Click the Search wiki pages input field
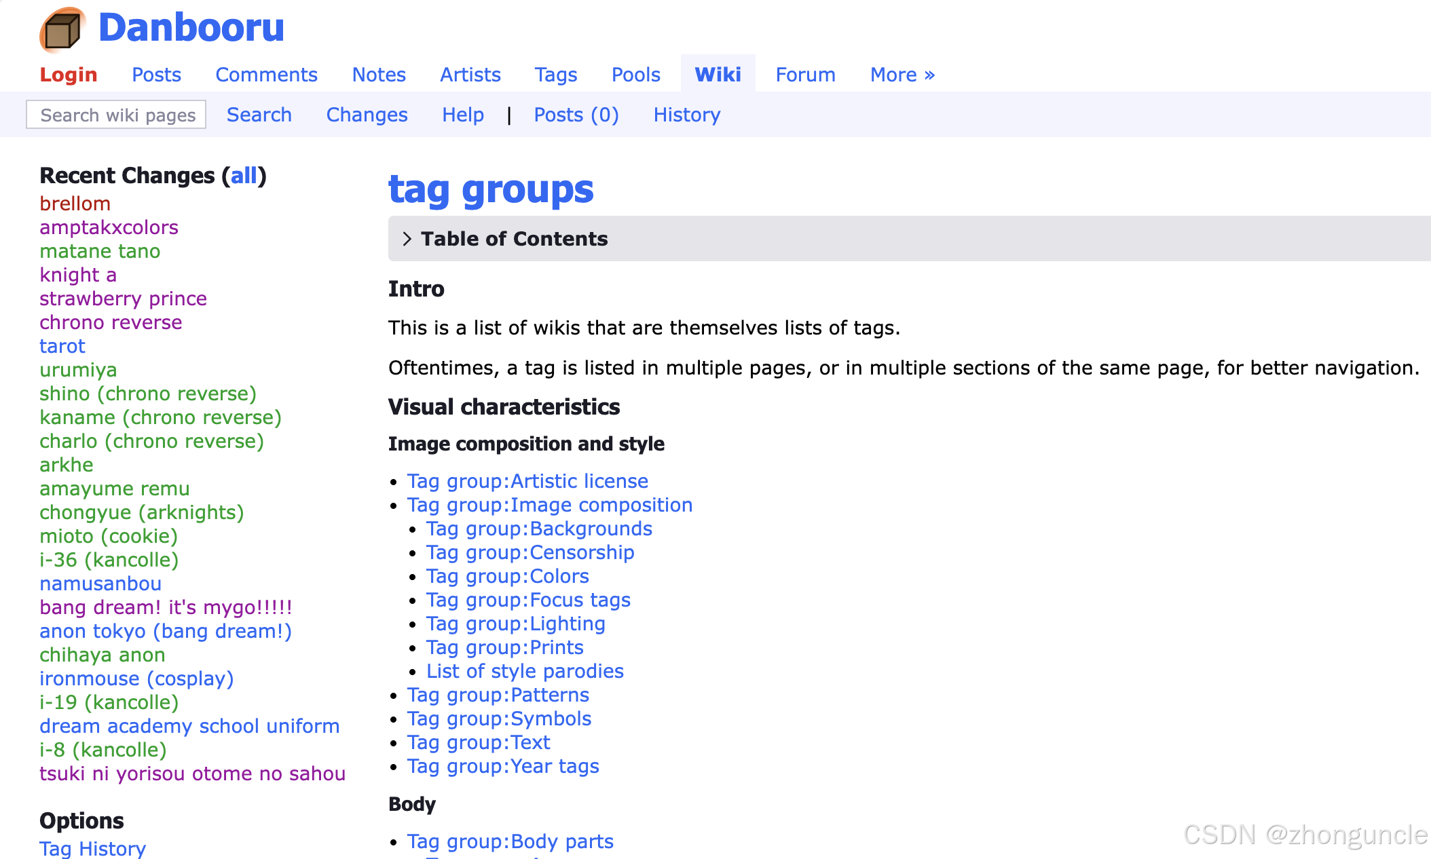This screenshot has width=1431, height=859. click(x=115, y=115)
